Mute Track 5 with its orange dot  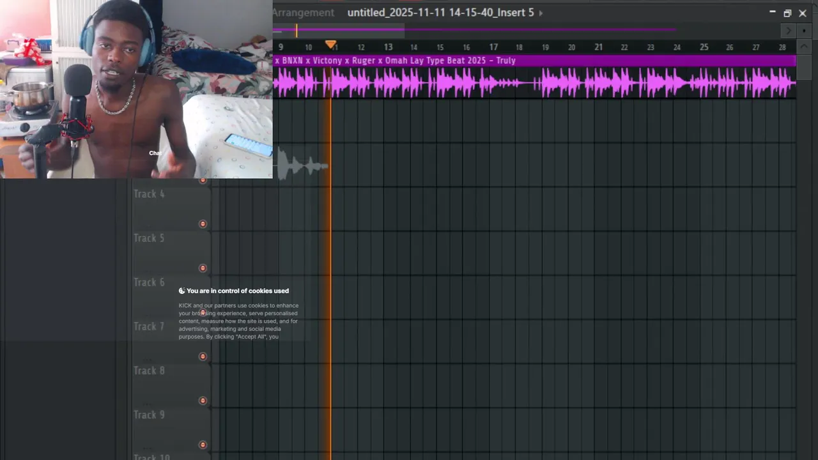pos(203,268)
